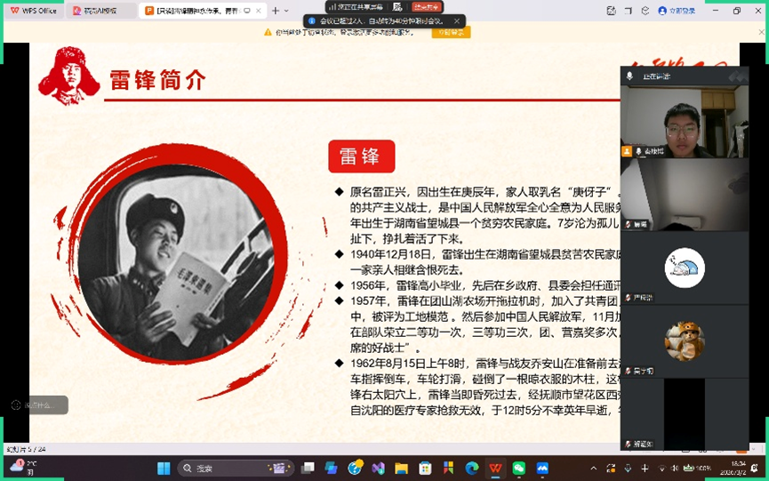Close the meeting notification banner

click(457, 20)
